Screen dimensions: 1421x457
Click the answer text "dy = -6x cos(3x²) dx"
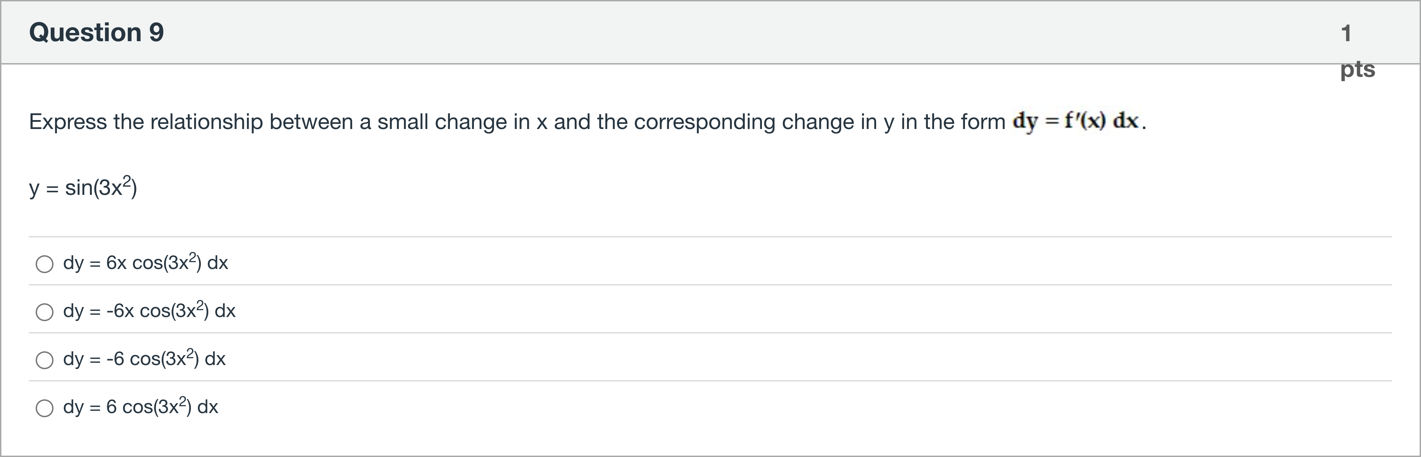tap(149, 311)
